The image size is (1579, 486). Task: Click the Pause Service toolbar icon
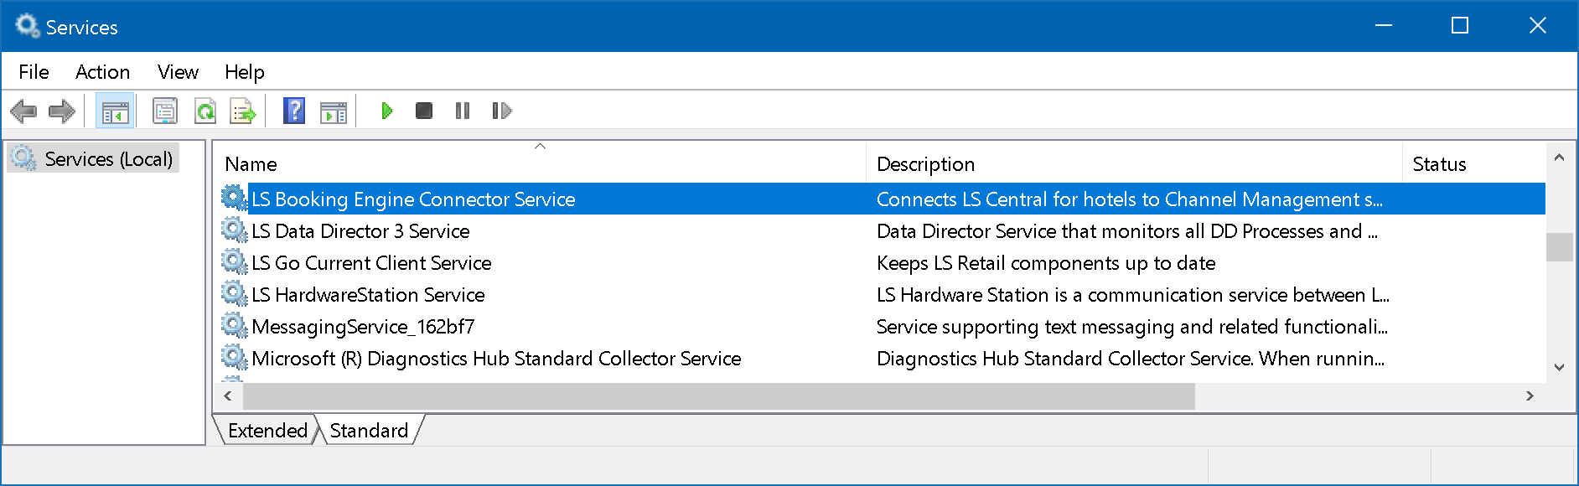coord(462,111)
